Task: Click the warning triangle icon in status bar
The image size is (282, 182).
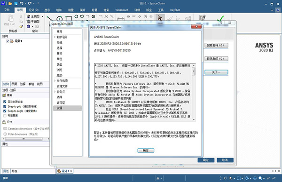Action: pos(158,178)
